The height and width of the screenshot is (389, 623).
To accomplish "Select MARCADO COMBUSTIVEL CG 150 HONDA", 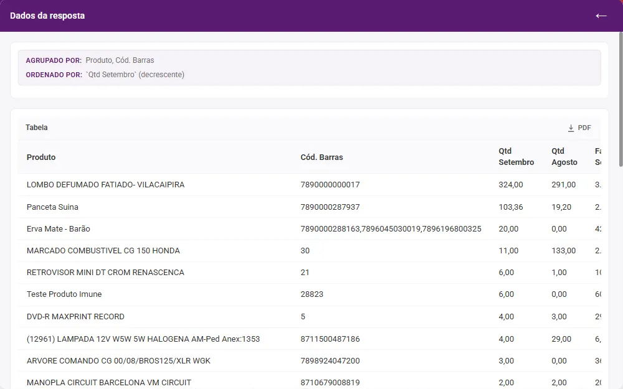I will pyautogui.click(x=103, y=250).
